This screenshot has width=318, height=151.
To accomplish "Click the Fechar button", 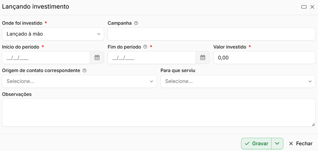I will pos(301,144).
